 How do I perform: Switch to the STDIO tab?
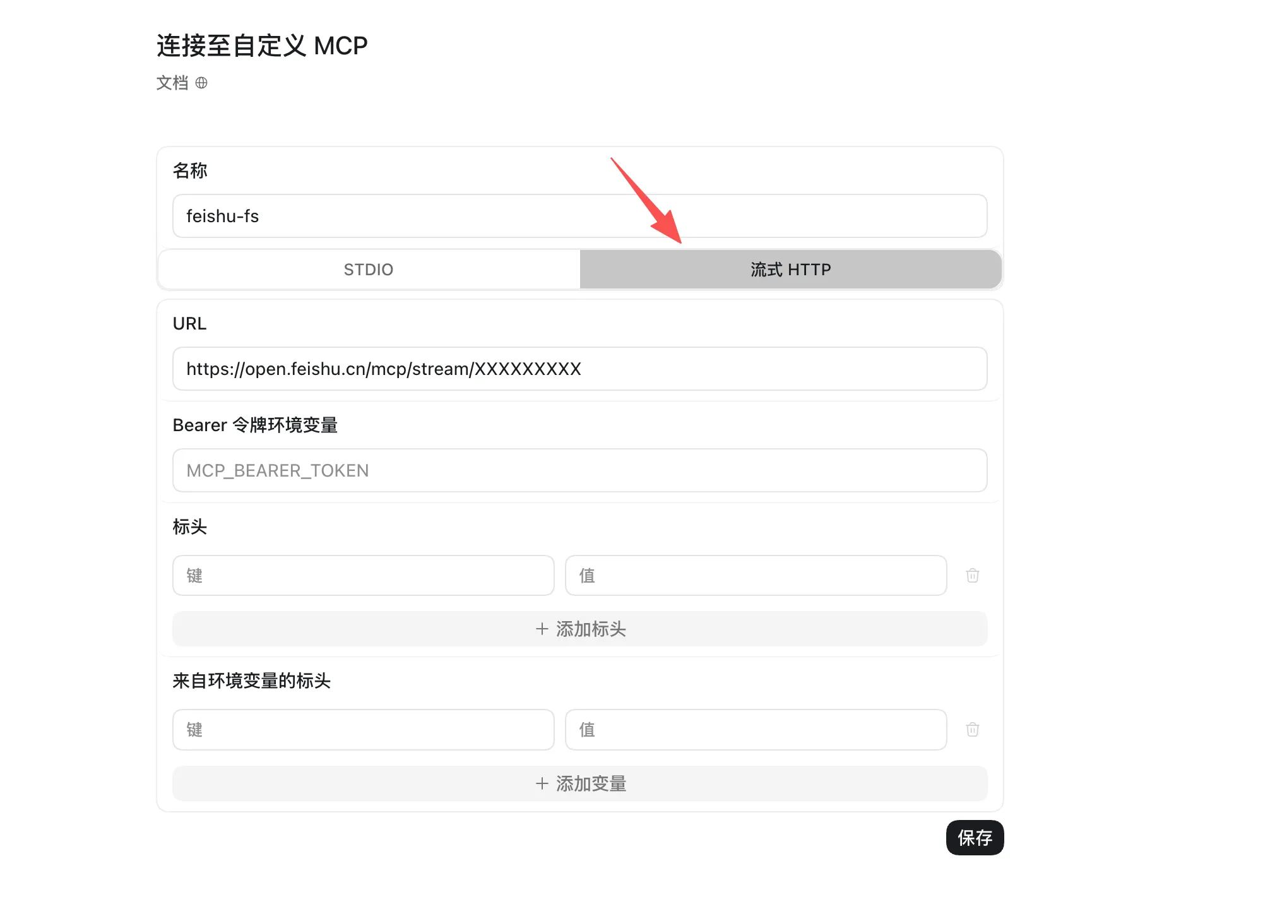click(369, 270)
